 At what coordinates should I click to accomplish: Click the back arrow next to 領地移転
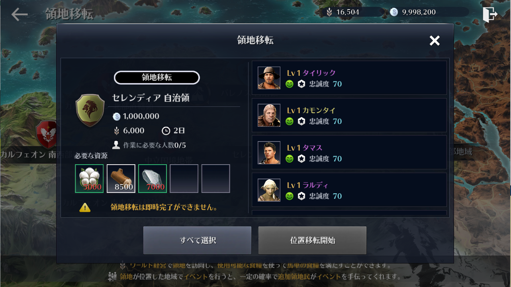19,14
